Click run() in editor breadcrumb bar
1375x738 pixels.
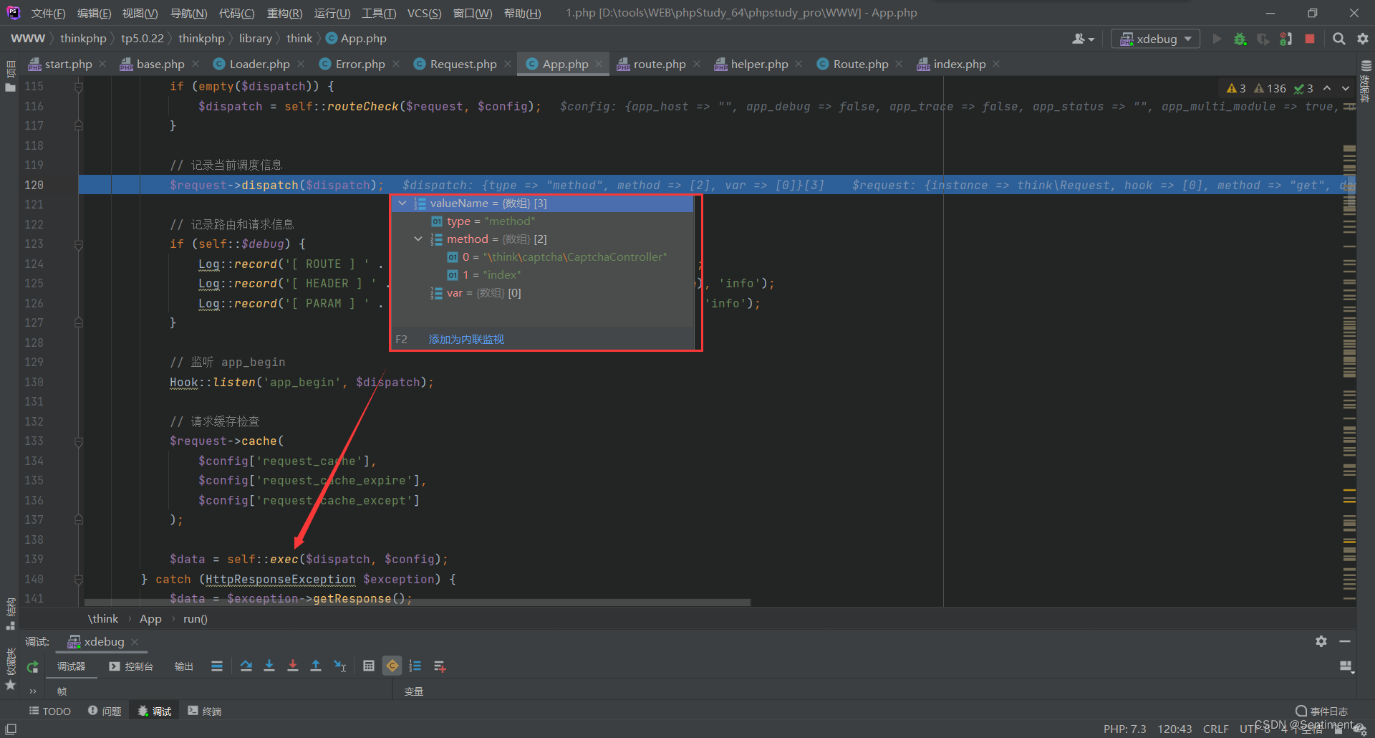point(195,619)
